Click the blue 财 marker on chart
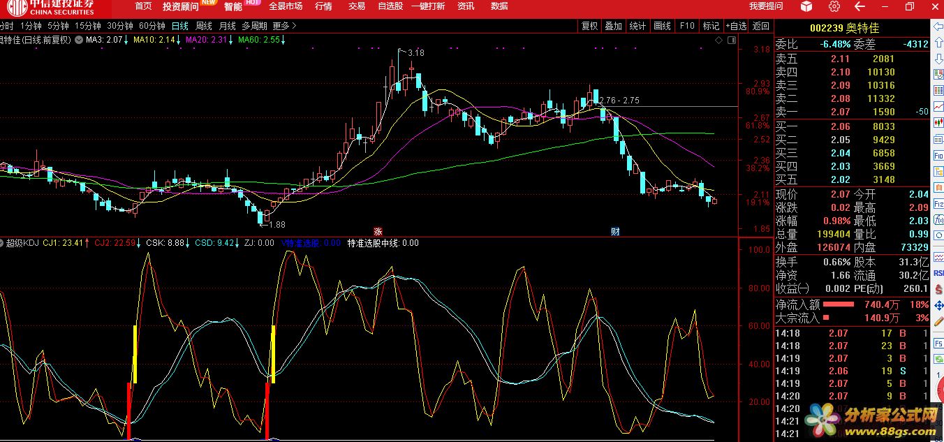Screen dimensions: 944x442 point(615,231)
